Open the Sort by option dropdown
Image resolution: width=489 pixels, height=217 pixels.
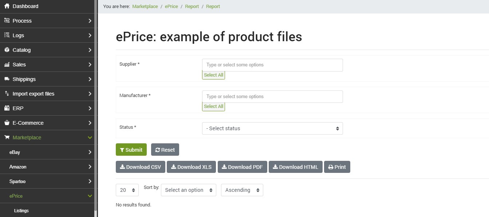pyautogui.click(x=189, y=190)
